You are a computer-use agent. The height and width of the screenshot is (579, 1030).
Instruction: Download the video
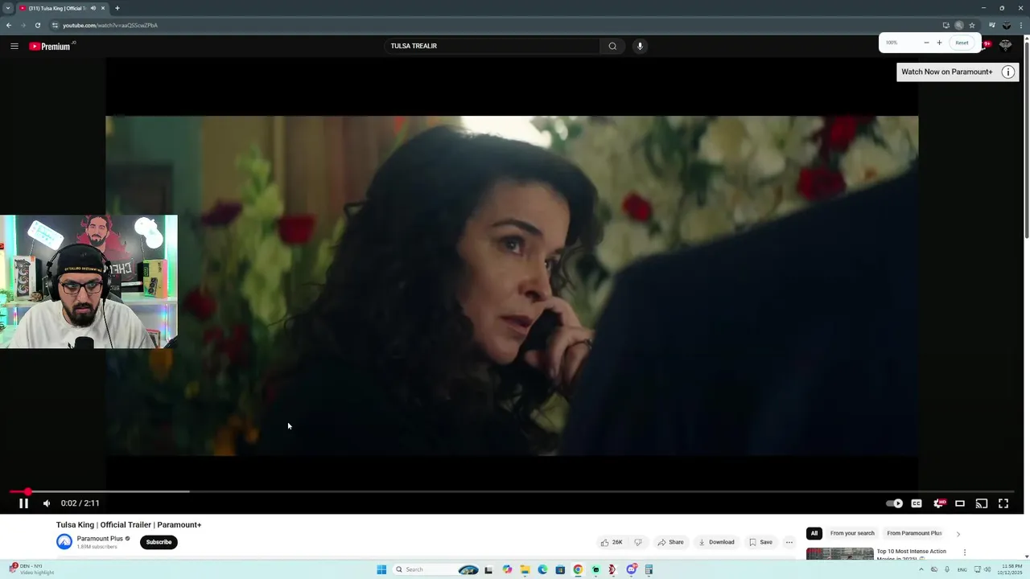click(716, 542)
